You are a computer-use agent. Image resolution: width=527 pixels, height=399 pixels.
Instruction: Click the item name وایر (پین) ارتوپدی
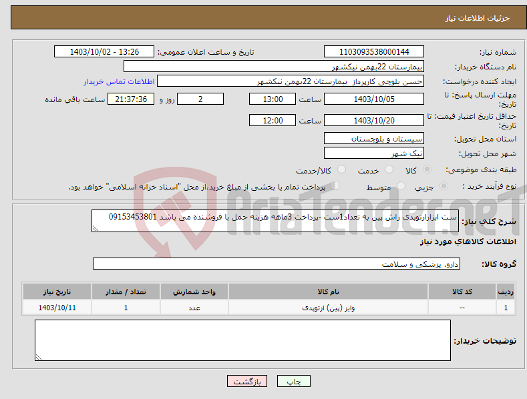click(x=329, y=308)
